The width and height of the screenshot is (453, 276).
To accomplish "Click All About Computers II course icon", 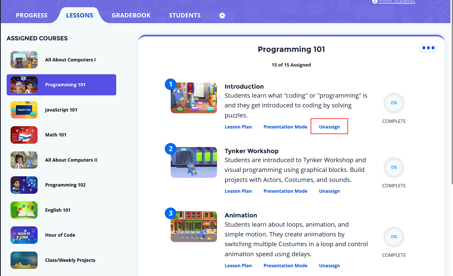I will (24, 160).
